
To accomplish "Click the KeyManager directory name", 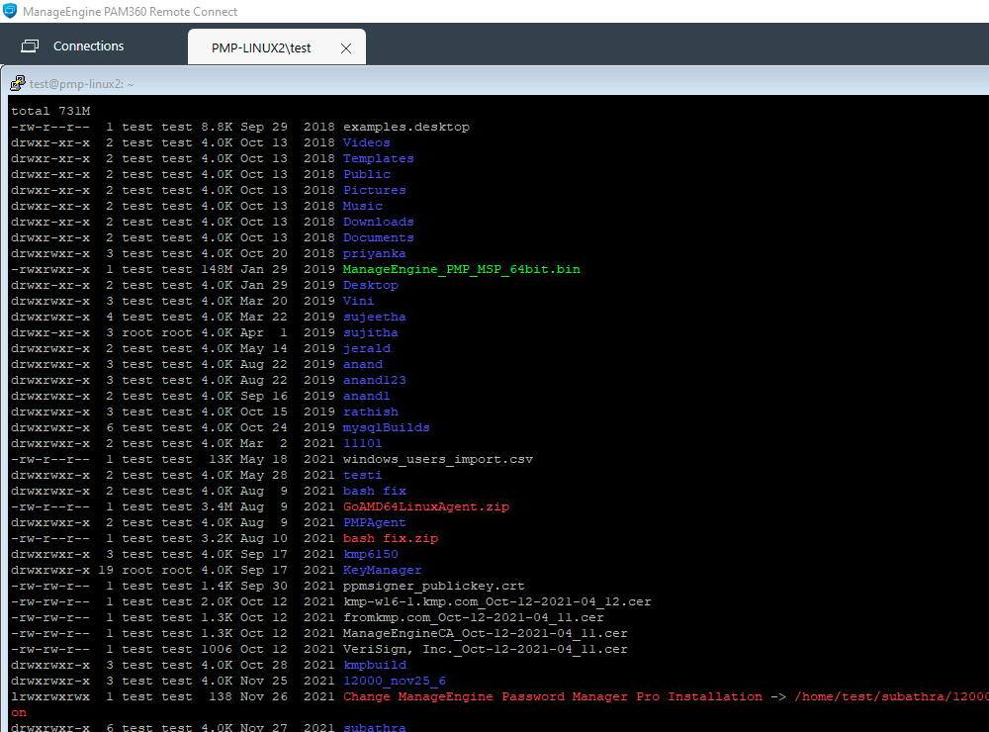I will (x=382, y=570).
